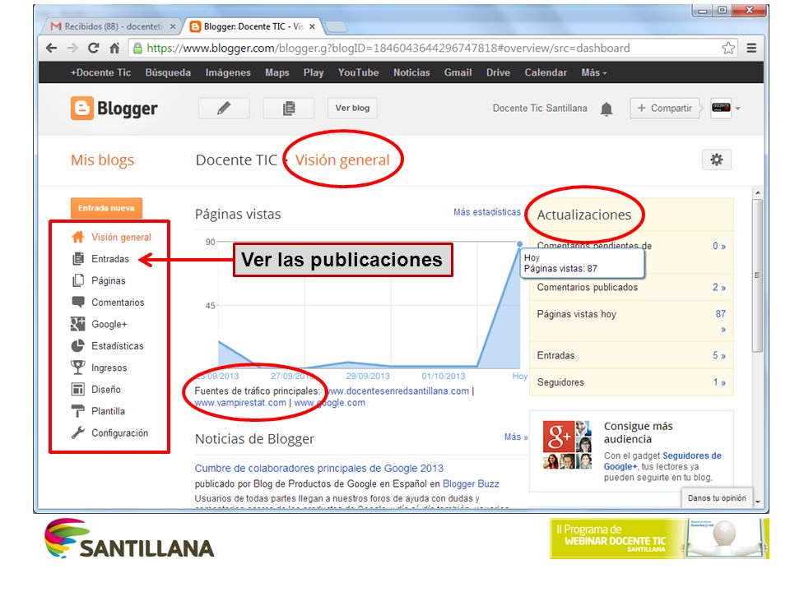
Task: Close the Blogger Docente TIC tab
Action: tap(313, 26)
